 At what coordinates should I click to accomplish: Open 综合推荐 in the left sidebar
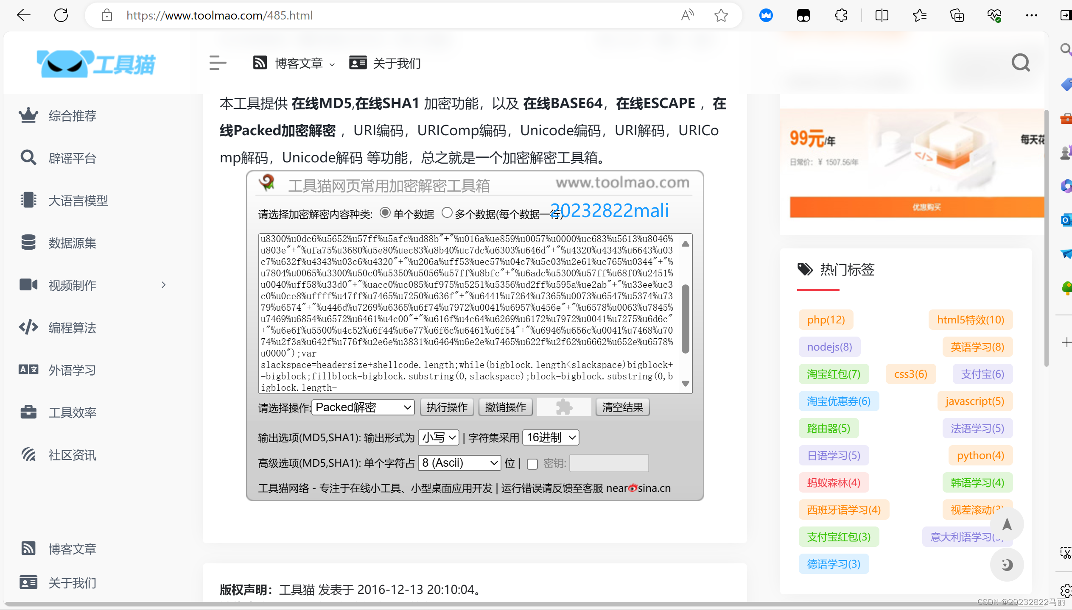(72, 115)
